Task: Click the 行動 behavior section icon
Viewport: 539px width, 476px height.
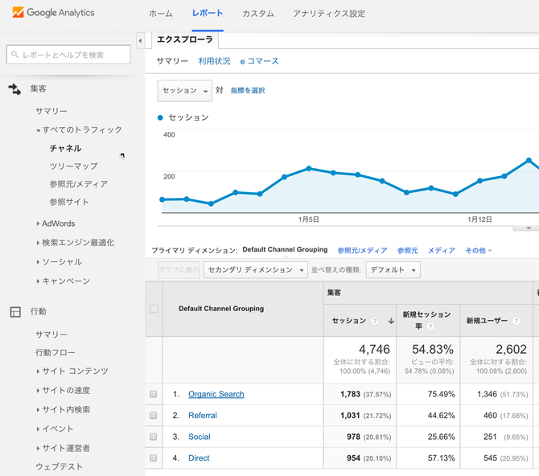Action: point(14,311)
